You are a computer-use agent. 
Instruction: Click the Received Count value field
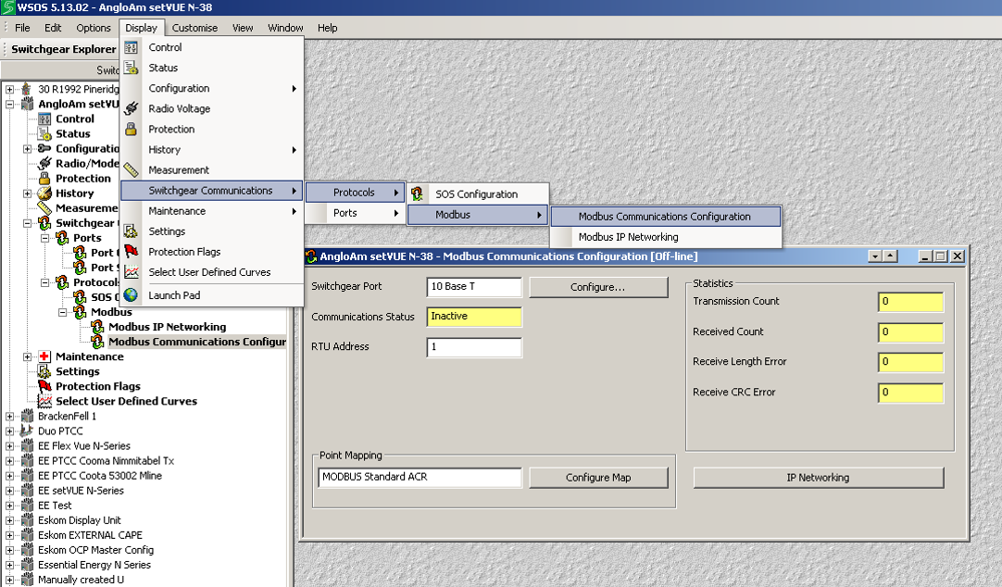point(910,332)
